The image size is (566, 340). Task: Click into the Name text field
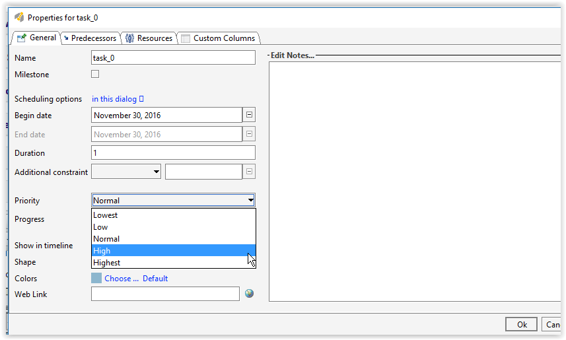point(173,58)
